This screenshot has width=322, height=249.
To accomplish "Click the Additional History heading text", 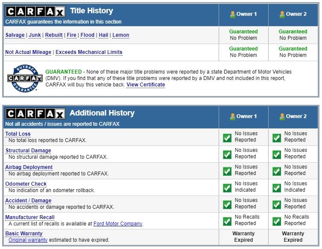I will pyautogui.click(x=102, y=113).
